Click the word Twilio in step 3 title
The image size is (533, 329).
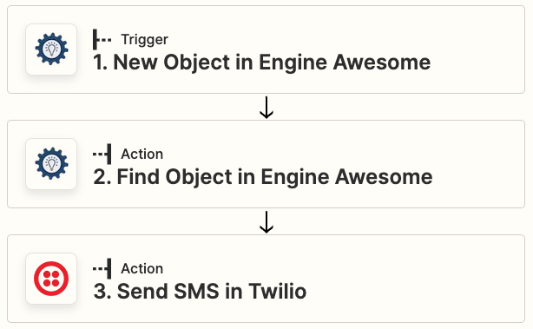[278, 292]
